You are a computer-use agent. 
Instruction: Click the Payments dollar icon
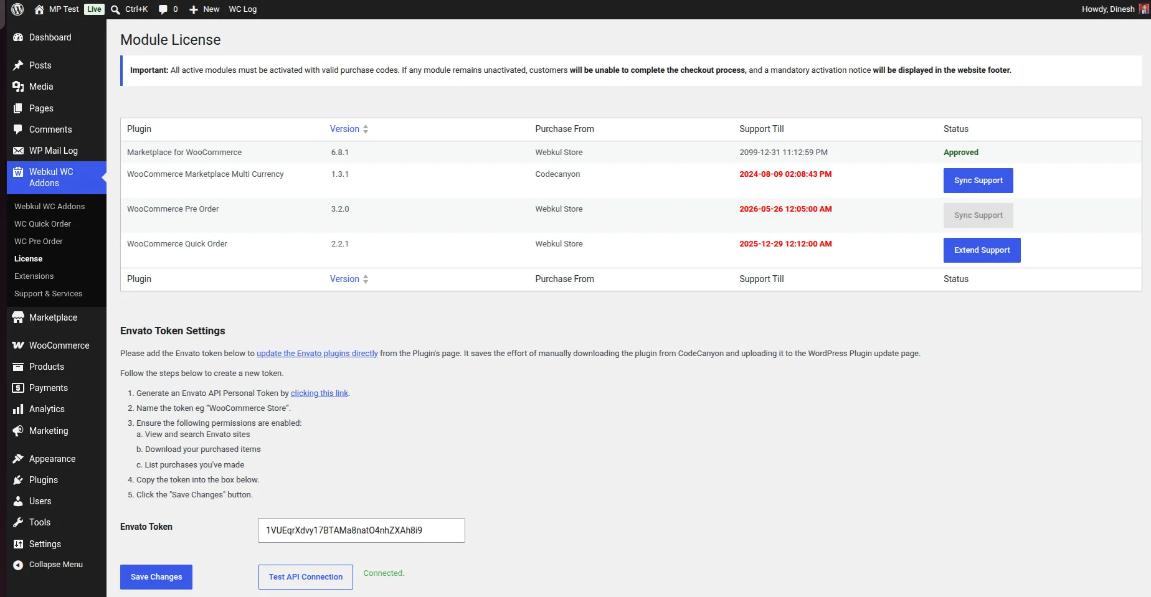tap(18, 388)
